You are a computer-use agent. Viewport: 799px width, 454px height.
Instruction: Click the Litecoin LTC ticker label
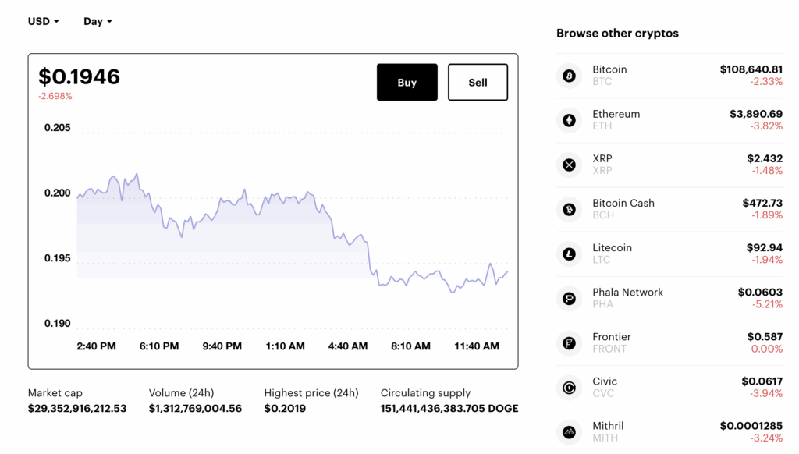click(x=602, y=260)
